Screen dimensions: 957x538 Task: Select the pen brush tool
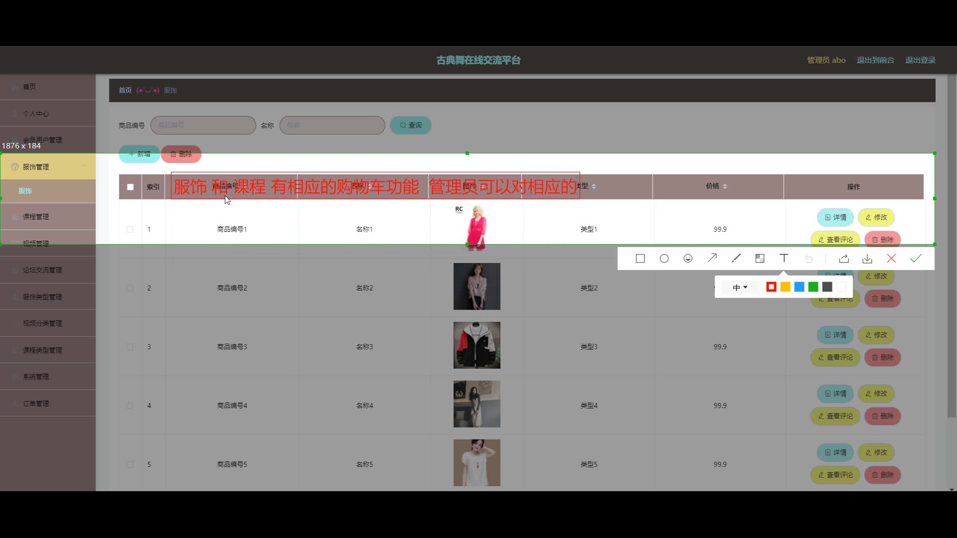(736, 258)
